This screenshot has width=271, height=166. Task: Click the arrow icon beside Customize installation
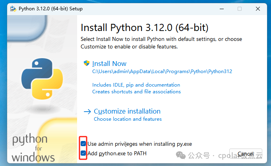tap(87, 112)
